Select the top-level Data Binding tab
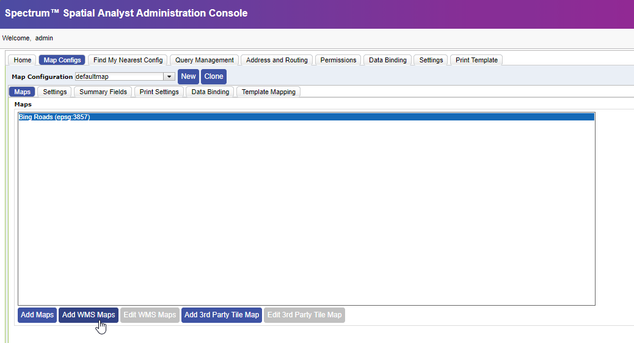Screen dimensions: 634x343 tap(387, 60)
